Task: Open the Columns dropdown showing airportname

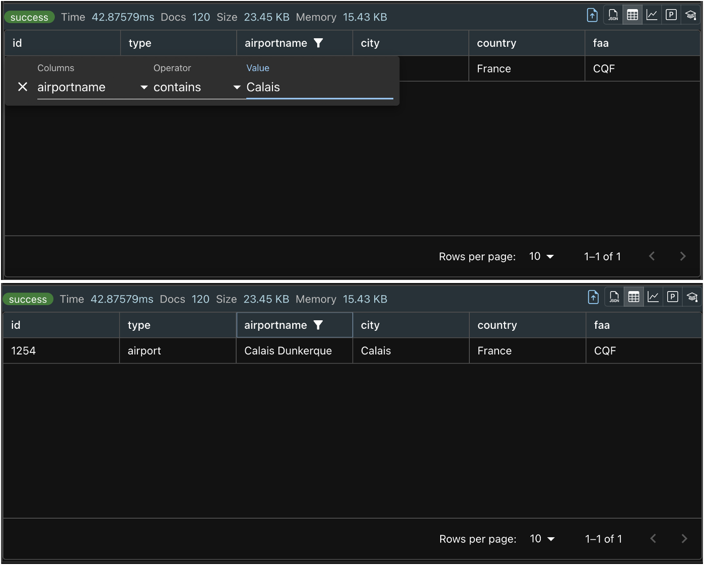Action: [x=93, y=87]
